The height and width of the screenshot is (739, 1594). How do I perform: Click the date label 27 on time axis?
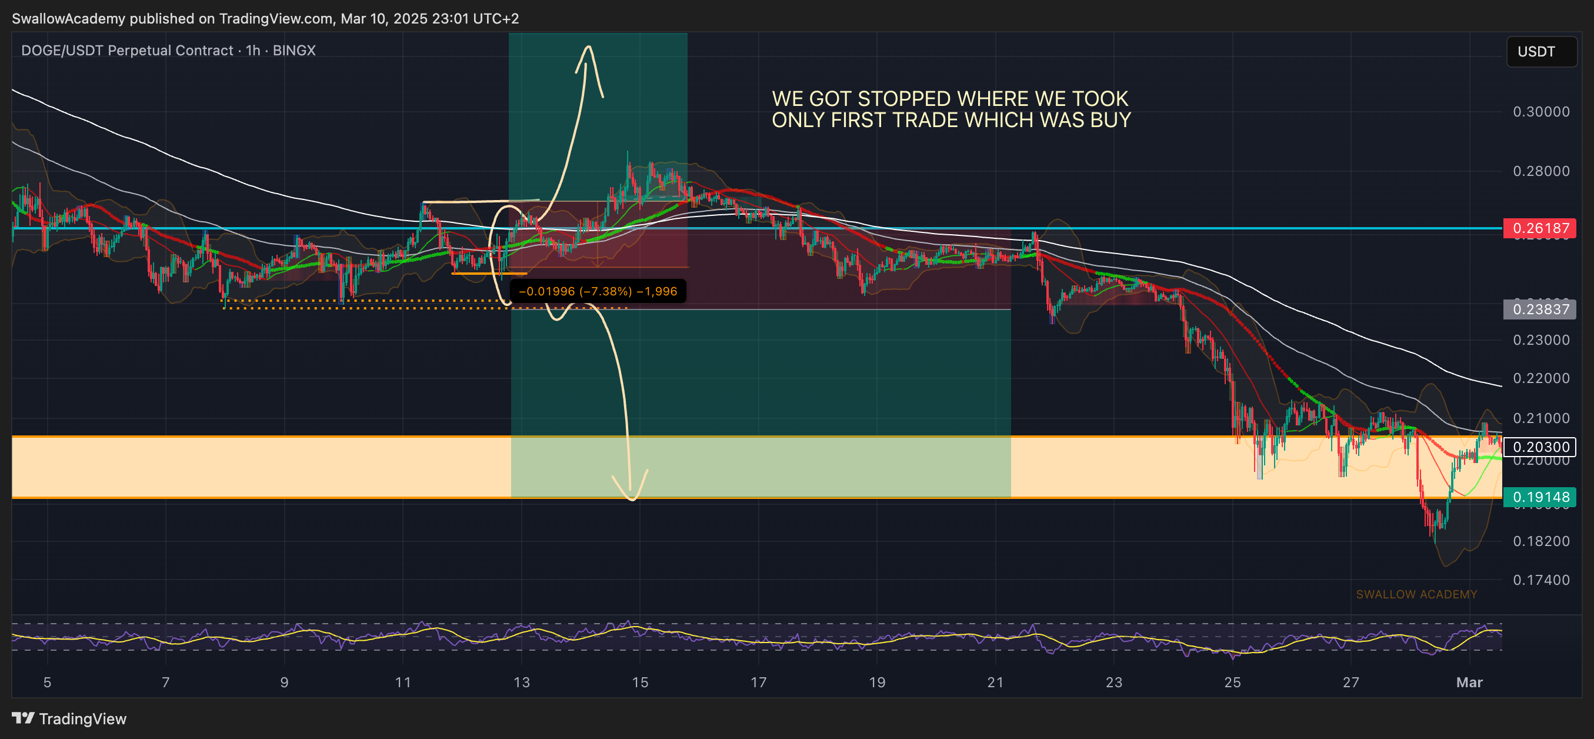[x=1351, y=682]
